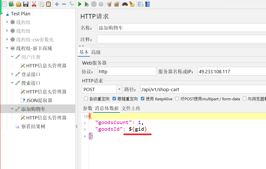Expand the second 线程组 node

pyautogui.click(x=7, y=31)
